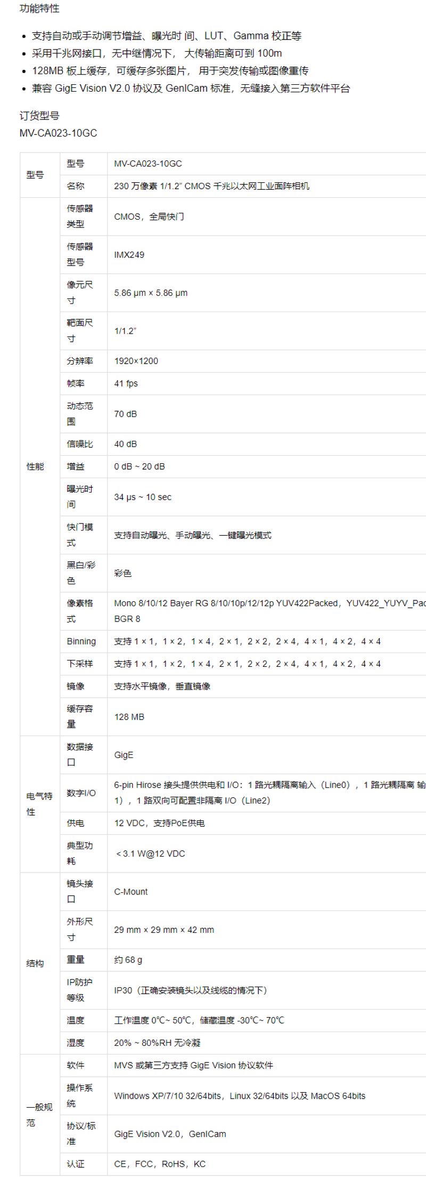Click the gain value 0 dB ~ 20 dB

pyautogui.click(x=140, y=466)
